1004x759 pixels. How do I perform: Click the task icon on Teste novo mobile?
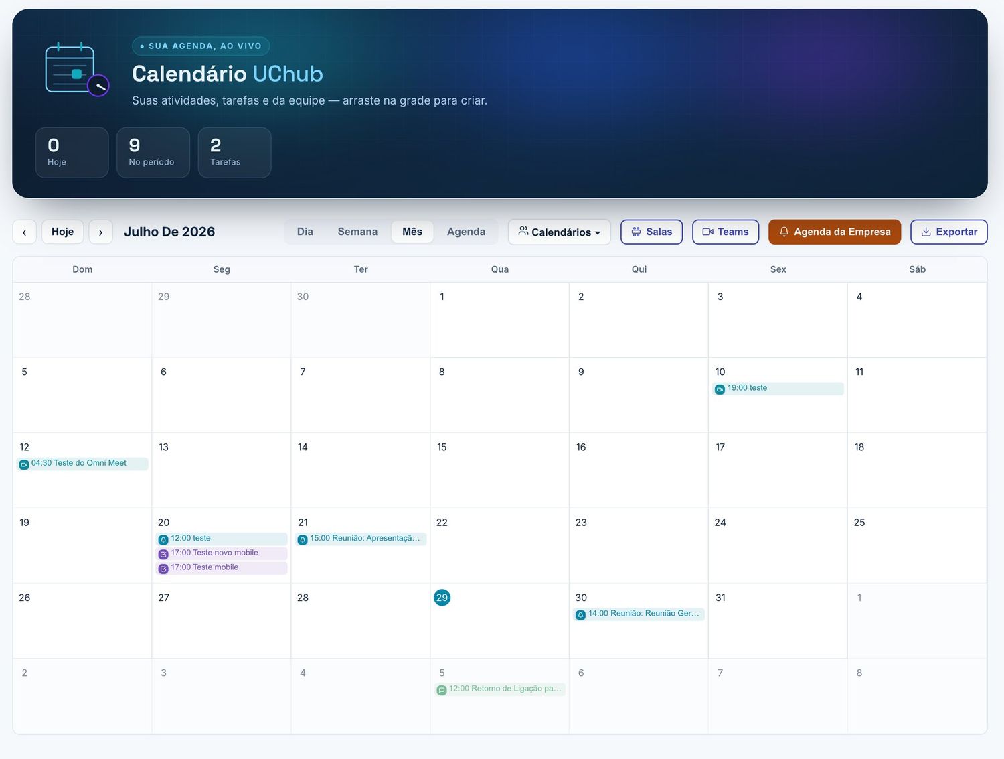(163, 554)
